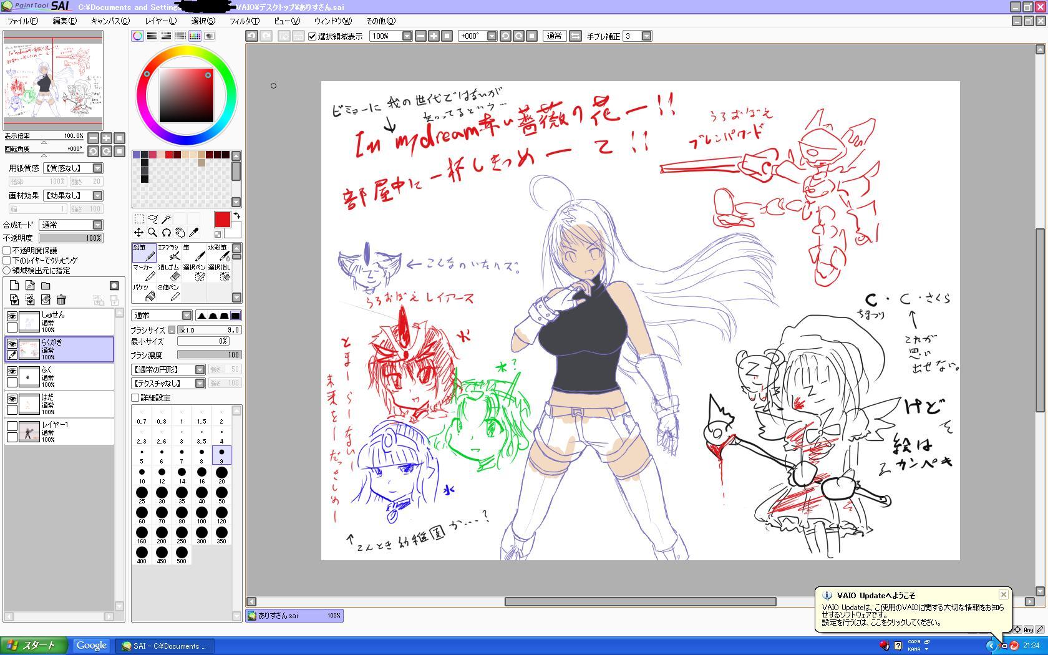
Task: Select the foreground red color swatch
Action: [x=222, y=220]
